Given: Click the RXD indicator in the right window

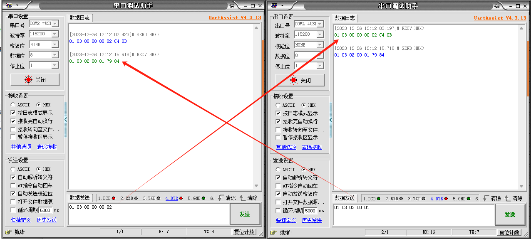Looking at the screenshot, I should pyautogui.click(x=394, y=199).
